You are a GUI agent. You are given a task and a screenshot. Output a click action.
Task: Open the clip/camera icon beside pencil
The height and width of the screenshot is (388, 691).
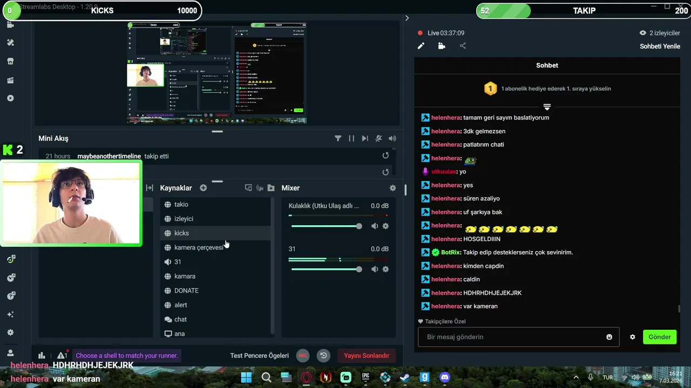click(x=442, y=46)
